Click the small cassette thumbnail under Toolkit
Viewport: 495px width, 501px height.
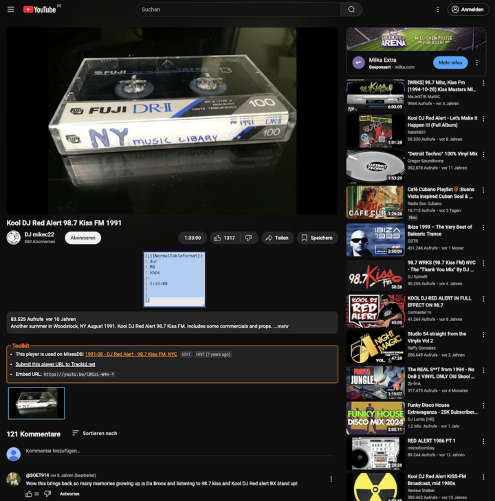36,403
